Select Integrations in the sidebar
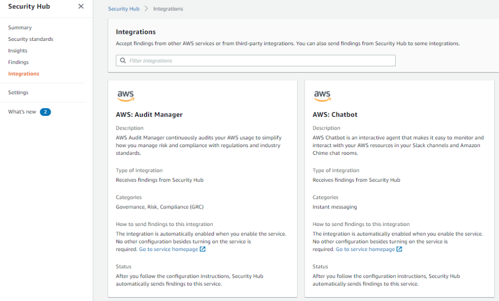This screenshot has width=499, height=301. pyautogui.click(x=23, y=74)
